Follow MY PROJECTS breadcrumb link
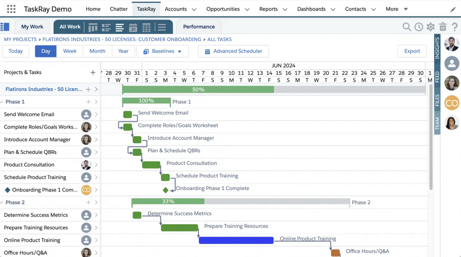 pyautogui.click(x=20, y=39)
